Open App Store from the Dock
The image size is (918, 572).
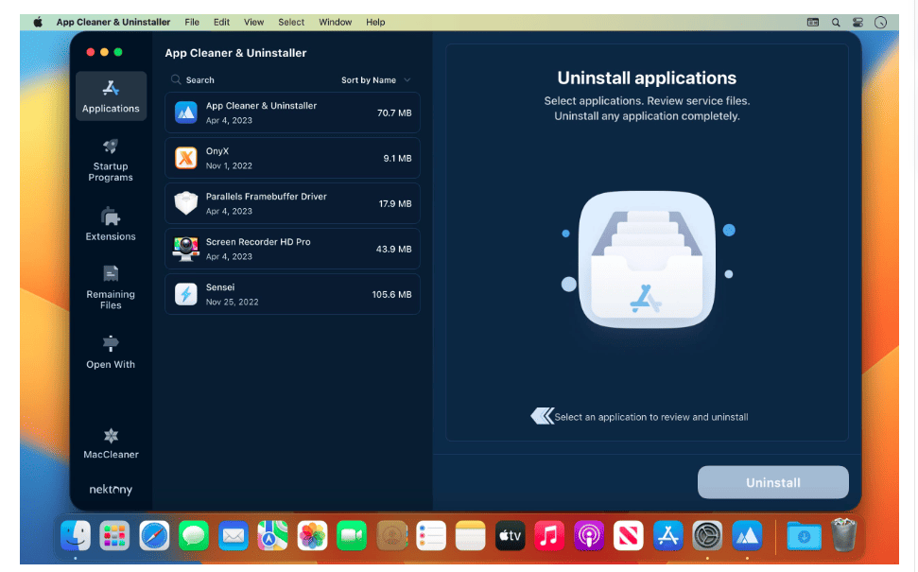(x=668, y=535)
